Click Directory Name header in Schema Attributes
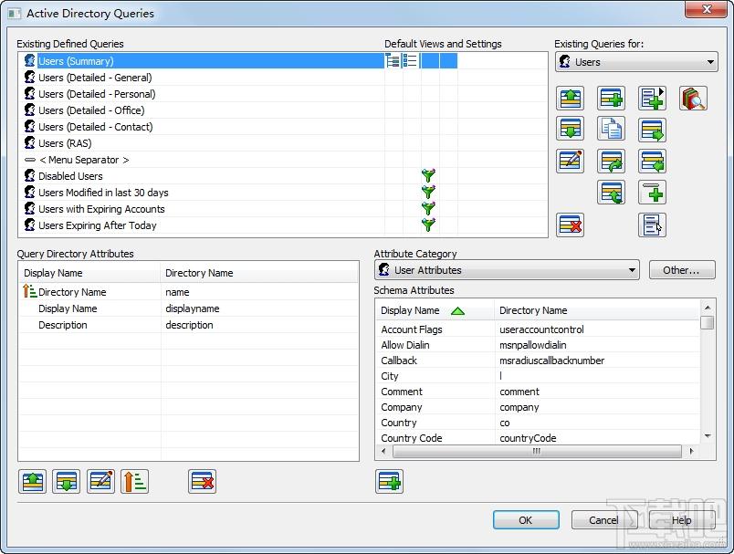The height and width of the screenshot is (554, 734). click(x=597, y=310)
